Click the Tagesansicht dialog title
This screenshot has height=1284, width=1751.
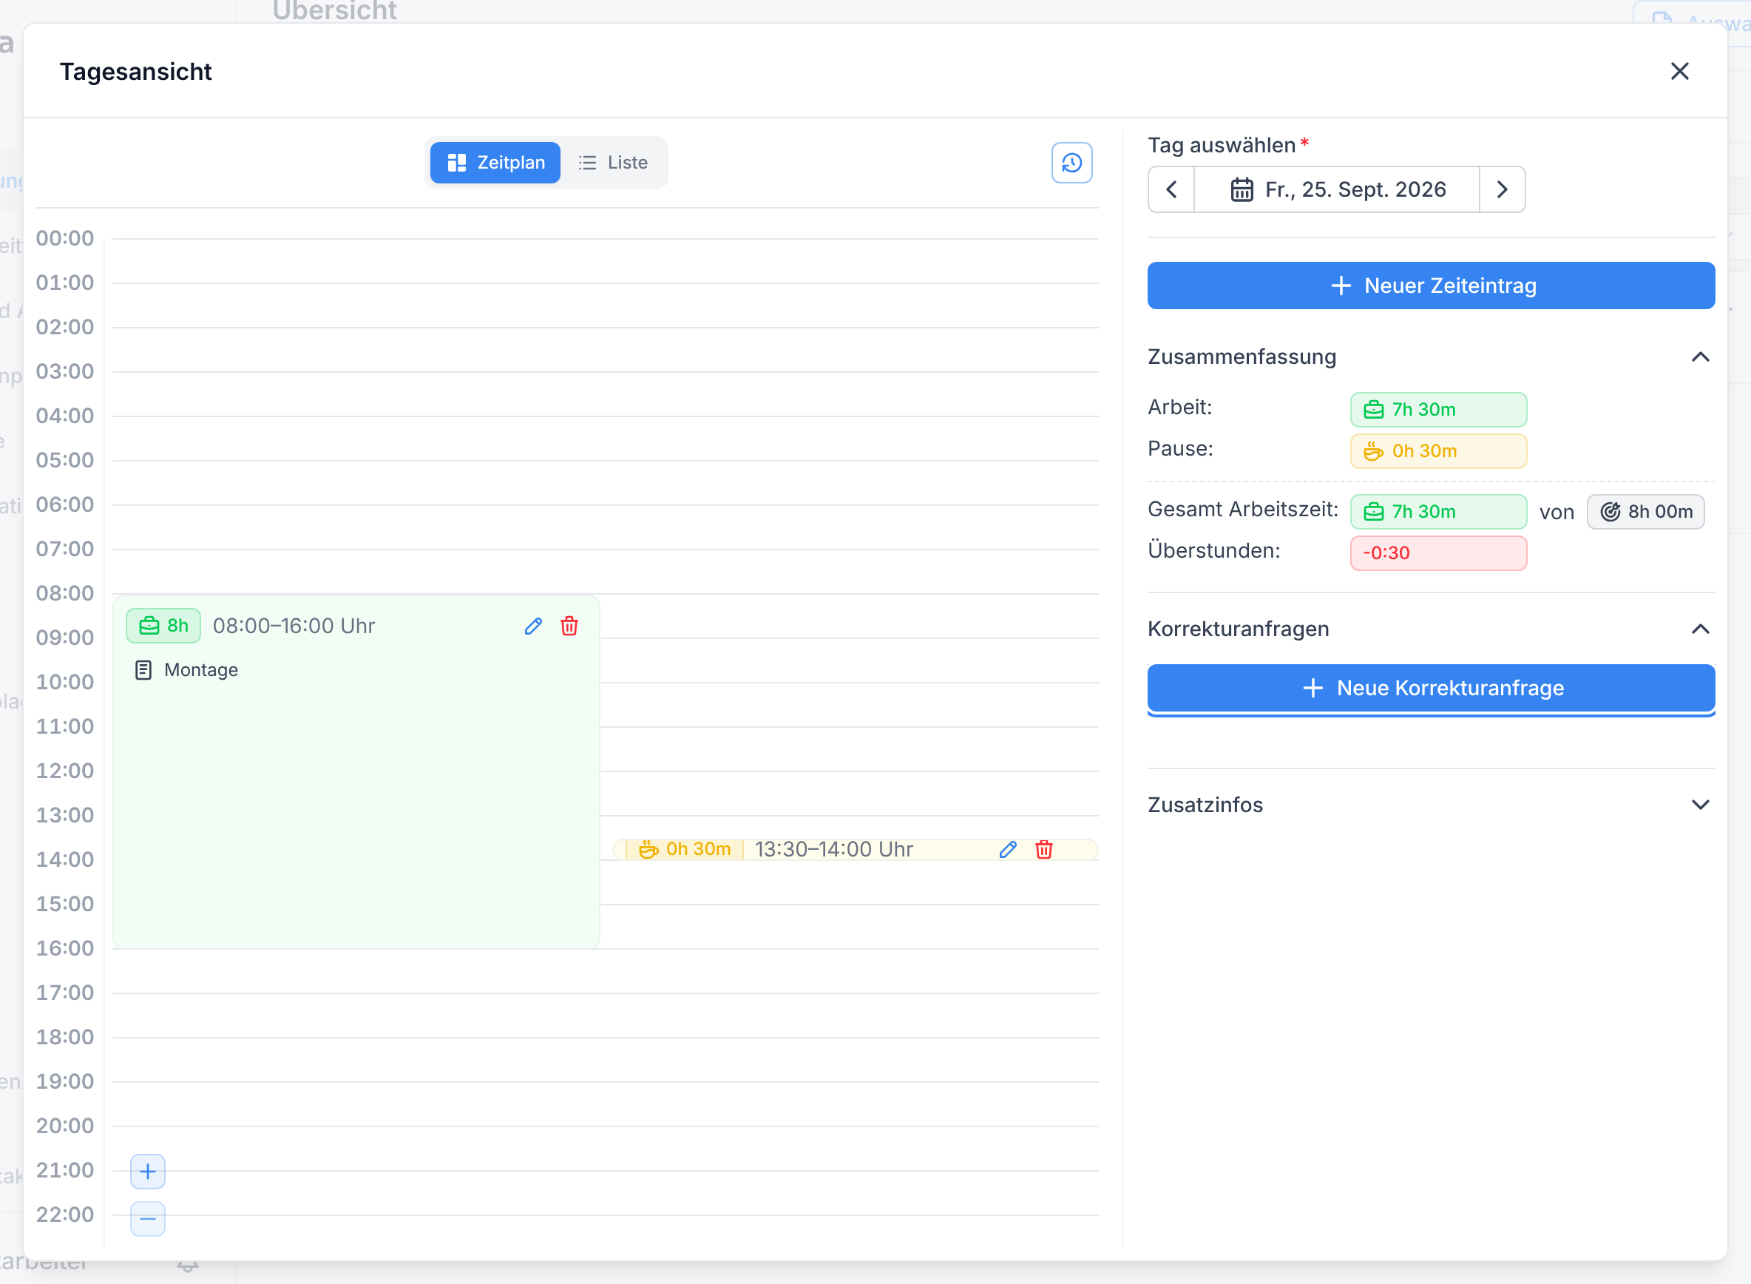tap(136, 72)
